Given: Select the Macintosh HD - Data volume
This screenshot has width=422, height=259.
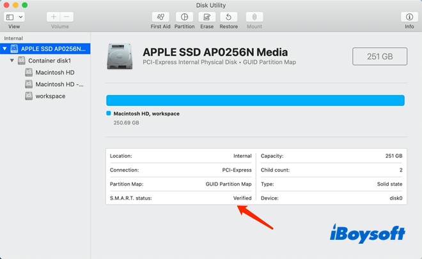Looking at the screenshot, I should click(59, 84).
